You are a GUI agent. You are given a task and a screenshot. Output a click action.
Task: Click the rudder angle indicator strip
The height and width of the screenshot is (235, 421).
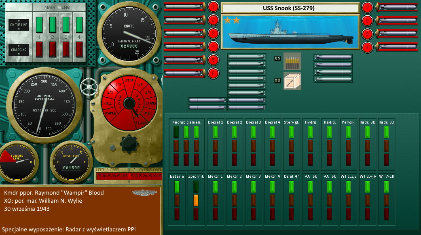(x=128, y=176)
